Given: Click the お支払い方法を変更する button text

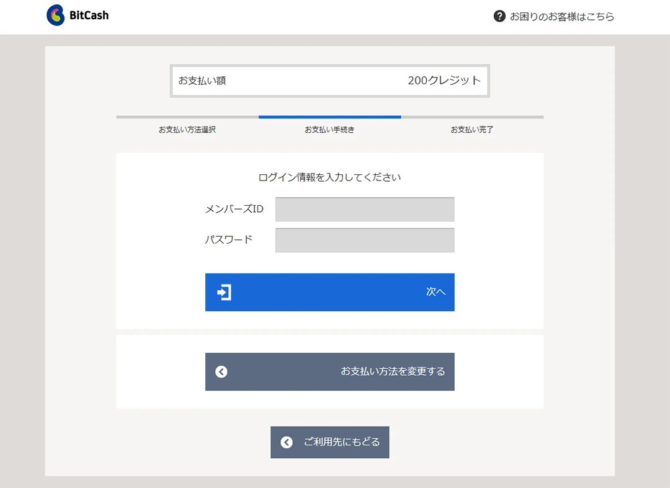Looking at the screenshot, I should [x=393, y=371].
